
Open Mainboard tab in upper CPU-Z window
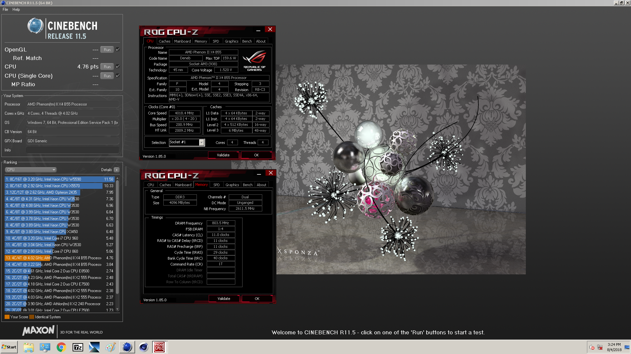[182, 41]
